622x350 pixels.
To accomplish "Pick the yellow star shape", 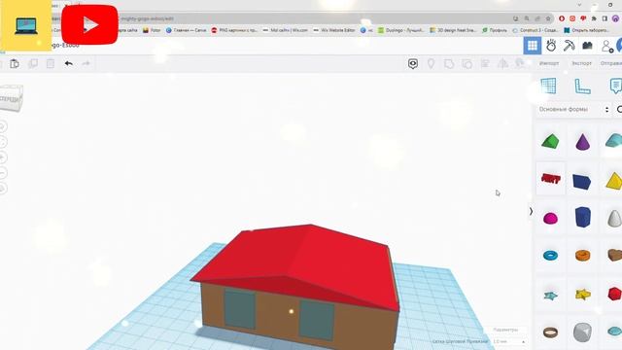I will tap(583, 294).
